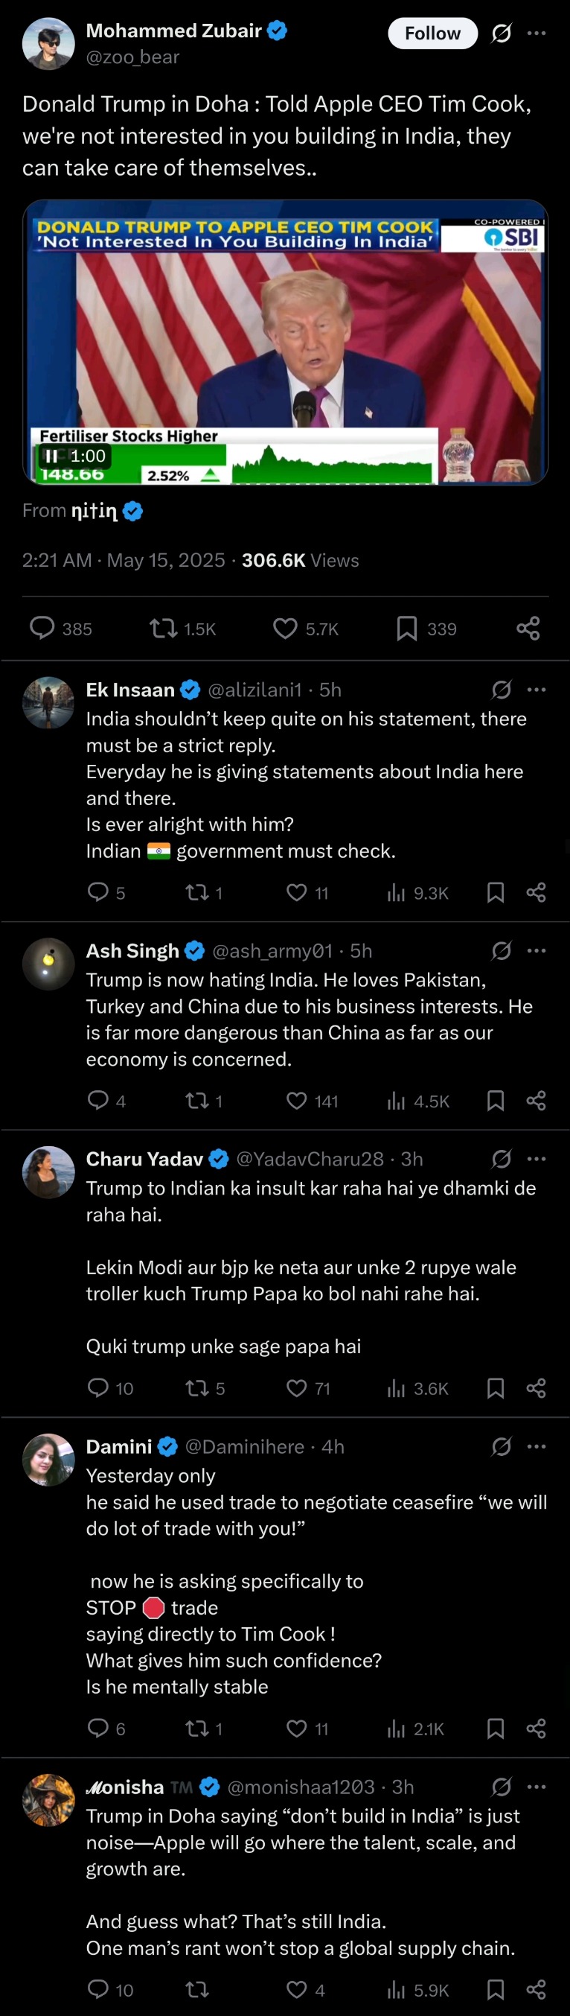Bookmark Ek Insaan's reply
Screen dimensions: 570x2016
(495, 892)
